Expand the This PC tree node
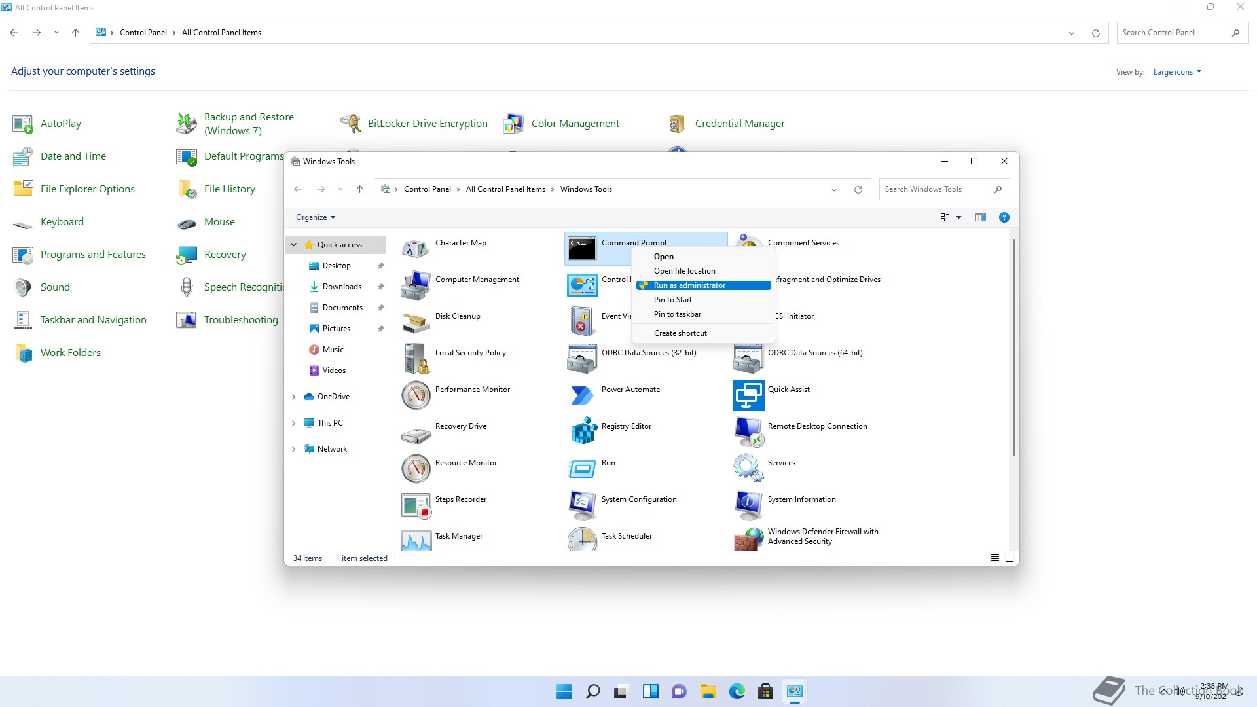Viewport: 1257px width, 707px height. pos(294,423)
